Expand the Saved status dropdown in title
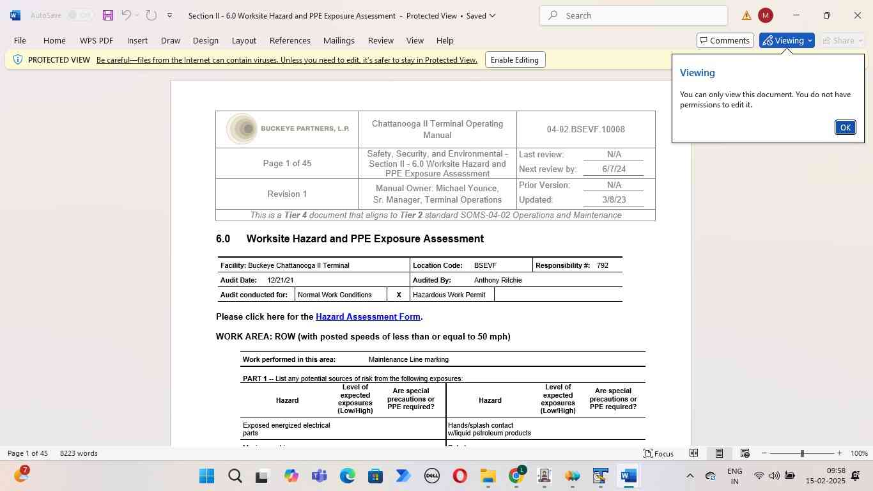The height and width of the screenshot is (491, 873). coord(492,15)
